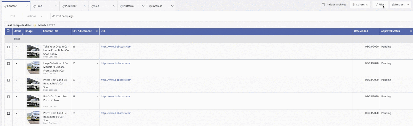Open the Import dropdown menu
The width and height of the screenshot is (413, 126).
(400, 5)
